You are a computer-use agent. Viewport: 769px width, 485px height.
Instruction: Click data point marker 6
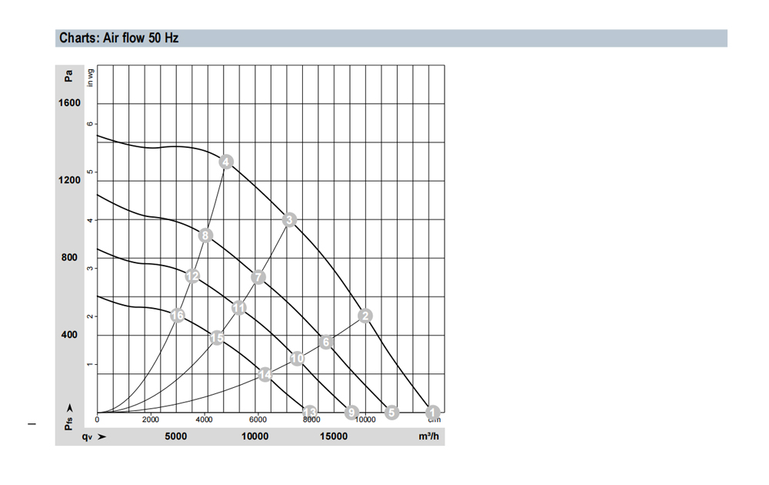[325, 342]
